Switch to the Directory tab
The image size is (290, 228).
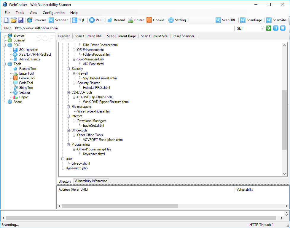(x=65, y=182)
